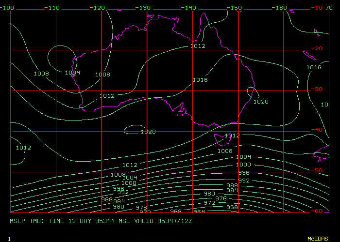Click the 1020 label south of Australia
Viewport: 340px width, 242px height.
[x=148, y=132]
